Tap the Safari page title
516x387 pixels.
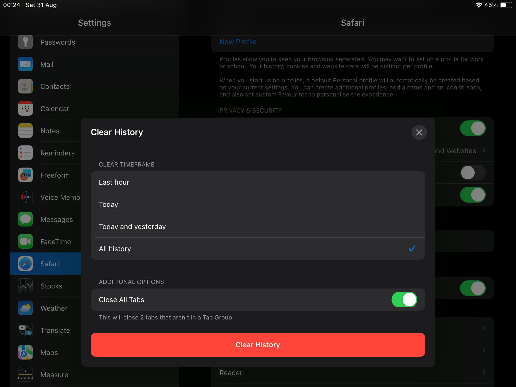[x=352, y=23]
